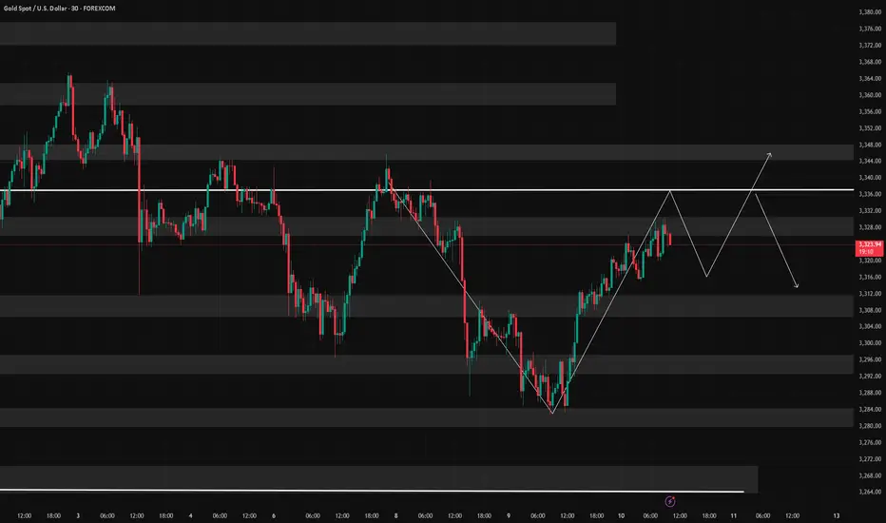Click the 3,284.00 price axis label
Image resolution: width=886 pixels, height=523 pixels.
[x=870, y=409]
